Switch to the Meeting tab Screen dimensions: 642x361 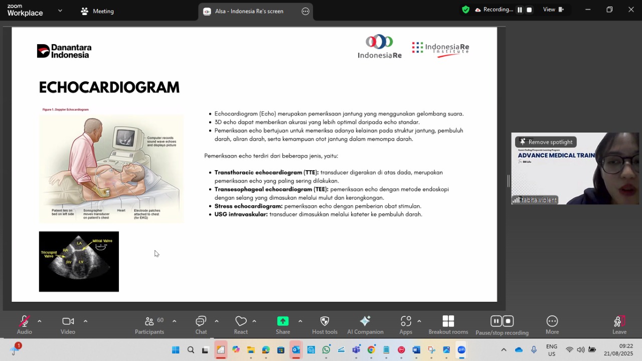click(97, 11)
